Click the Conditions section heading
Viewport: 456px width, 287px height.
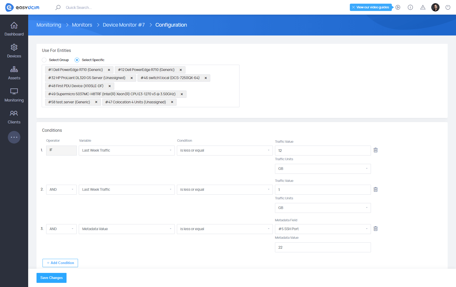[52, 130]
